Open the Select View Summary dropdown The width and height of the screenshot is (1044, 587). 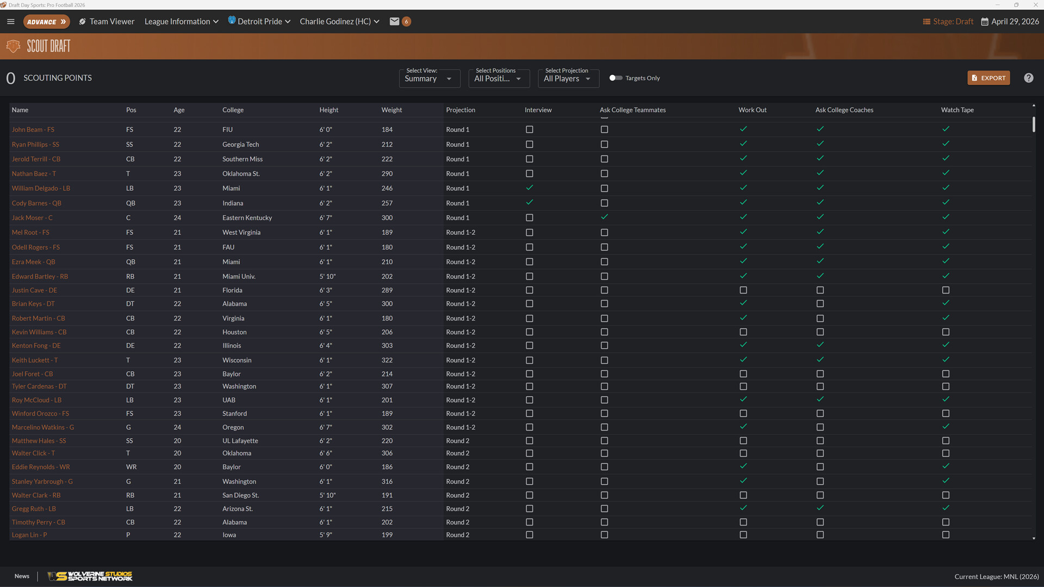click(429, 78)
